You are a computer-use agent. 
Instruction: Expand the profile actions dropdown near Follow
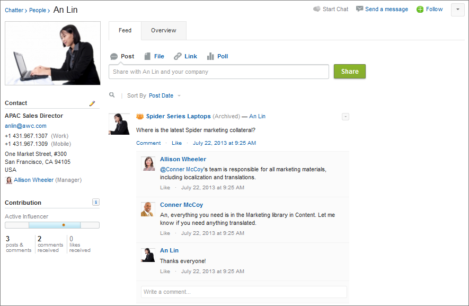pyautogui.click(x=458, y=10)
